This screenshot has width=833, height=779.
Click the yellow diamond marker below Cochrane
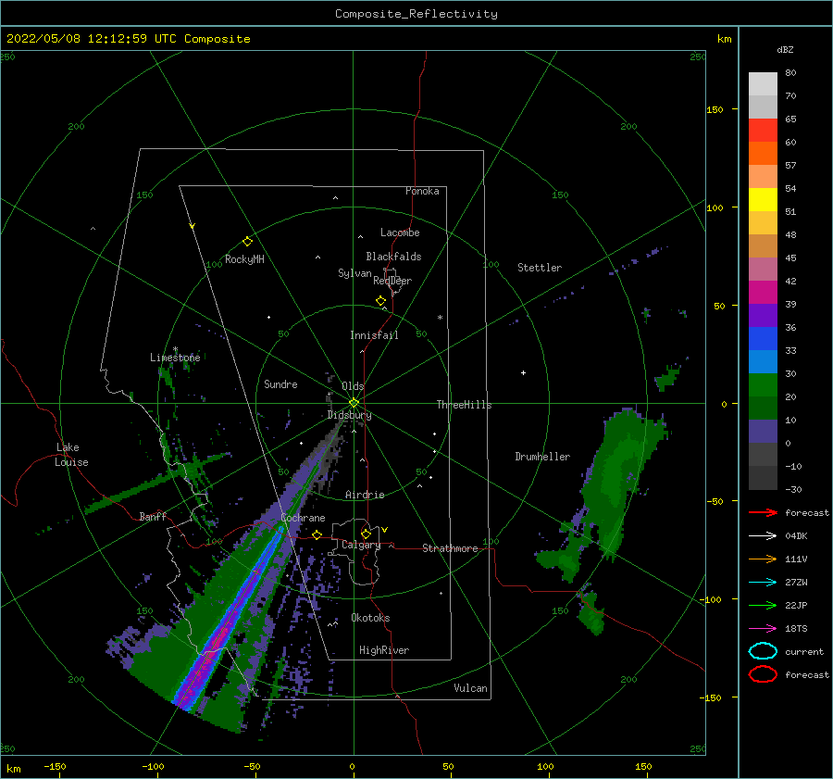pyautogui.click(x=317, y=535)
